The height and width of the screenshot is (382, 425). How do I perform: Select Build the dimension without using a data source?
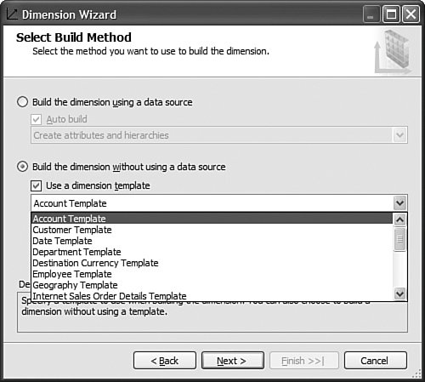tap(23, 167)
